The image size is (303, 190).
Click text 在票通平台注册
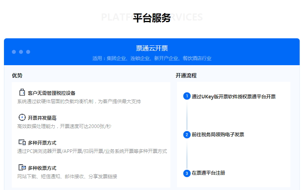(x=208, y=173)
